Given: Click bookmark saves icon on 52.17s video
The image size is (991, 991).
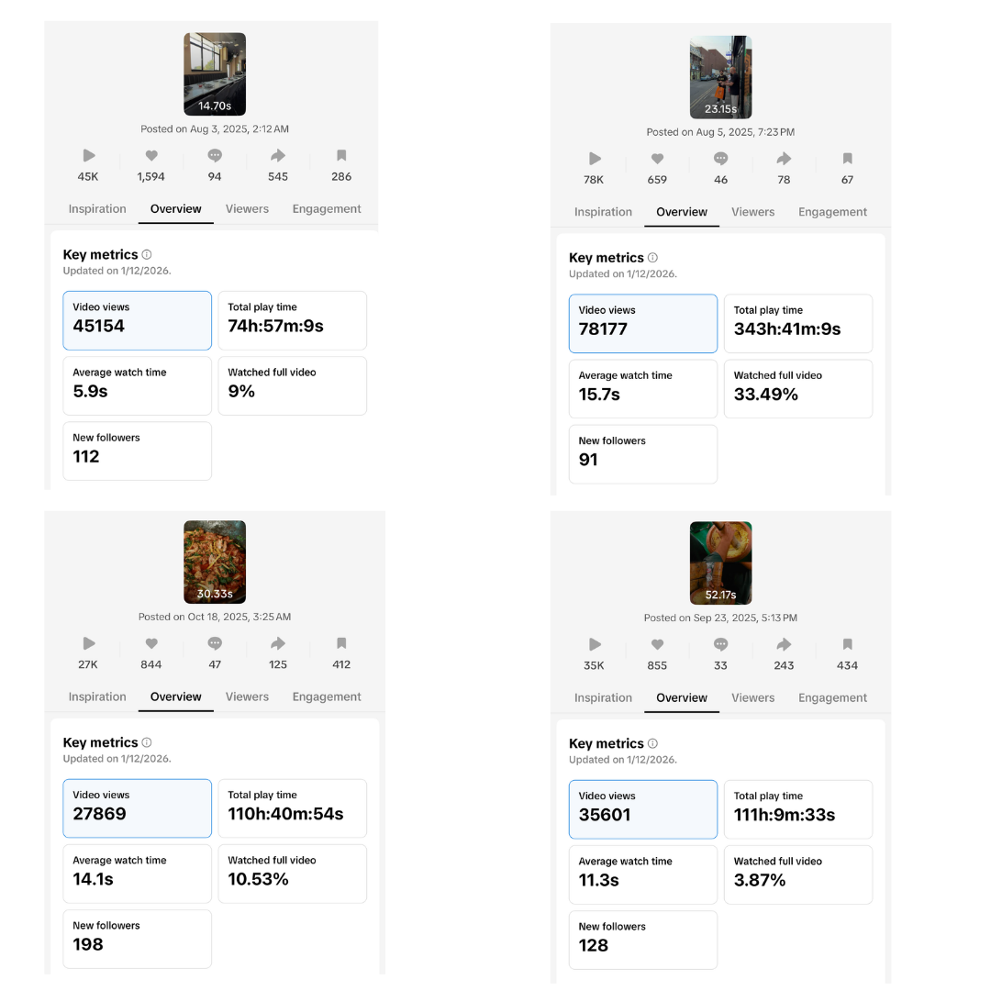Looking at the screenshot, I should coord(847,645).
